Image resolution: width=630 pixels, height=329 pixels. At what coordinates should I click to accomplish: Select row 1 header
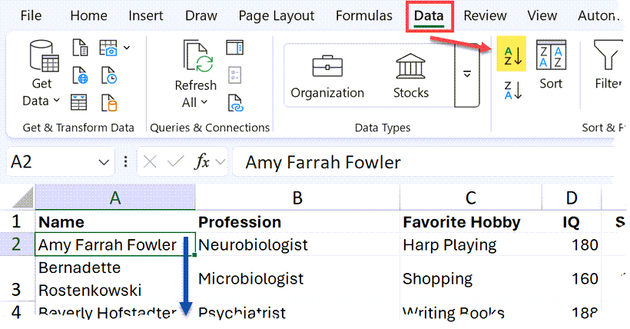pos(16,221)
